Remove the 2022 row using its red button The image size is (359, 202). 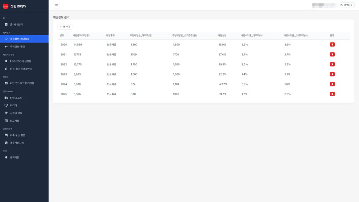pos(332,64)
